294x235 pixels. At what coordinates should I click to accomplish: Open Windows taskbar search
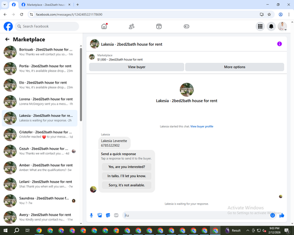tap(16, 230)
